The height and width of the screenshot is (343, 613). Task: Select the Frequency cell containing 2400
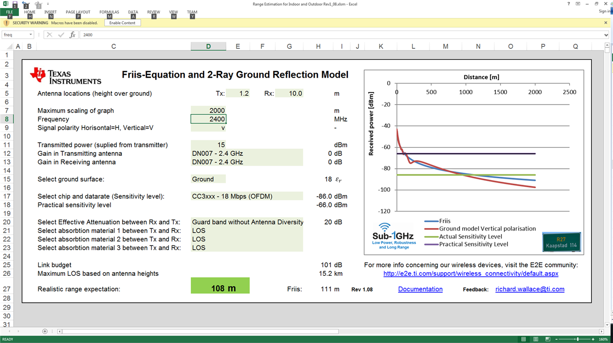click(208, 119)
